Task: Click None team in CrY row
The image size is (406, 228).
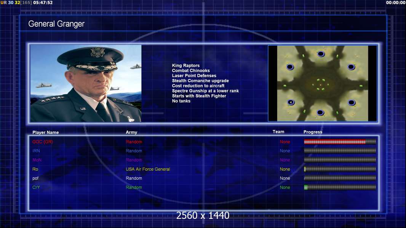Action: tap(285, 187)
